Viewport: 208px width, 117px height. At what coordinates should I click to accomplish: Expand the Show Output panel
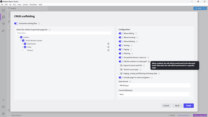coord(15,115)
